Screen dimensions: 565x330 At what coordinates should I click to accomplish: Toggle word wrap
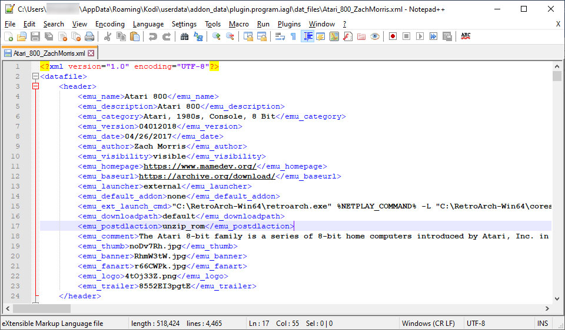click(280, 36)
